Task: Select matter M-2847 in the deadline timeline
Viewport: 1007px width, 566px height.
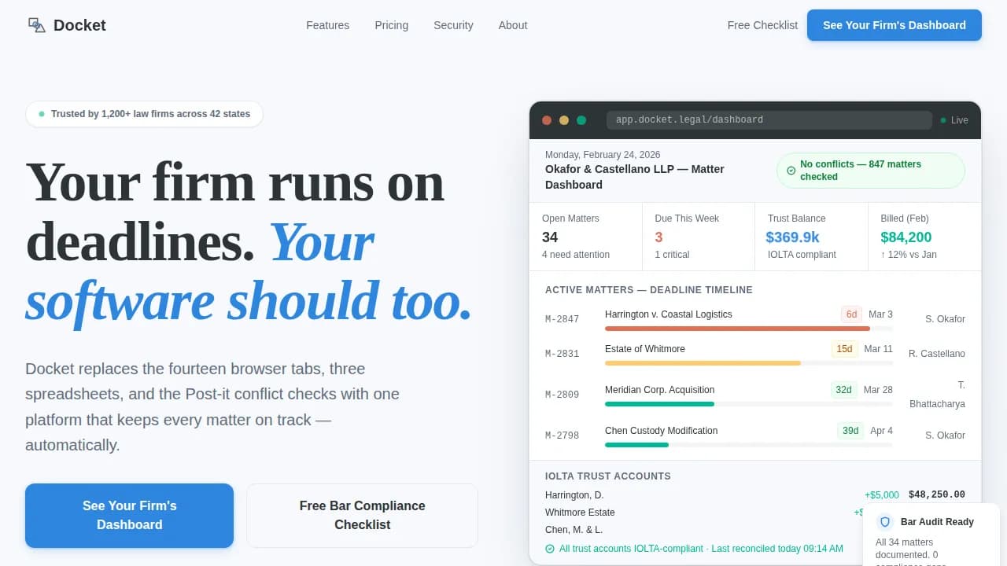Action: pyautogui.click(x=562, y=319)
